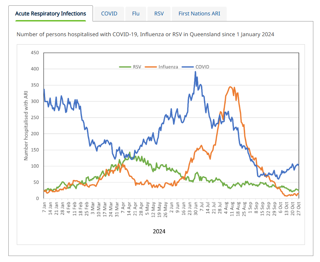320x262 pixels.
Task: Click the 'Number hospitalised with ARI' axis title
Action: [26, 126]
